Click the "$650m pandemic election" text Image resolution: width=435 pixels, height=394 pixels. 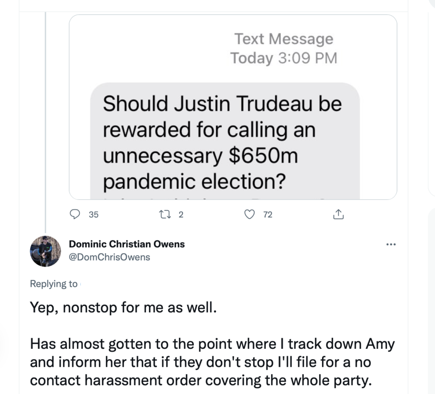[x=200, y=169]
